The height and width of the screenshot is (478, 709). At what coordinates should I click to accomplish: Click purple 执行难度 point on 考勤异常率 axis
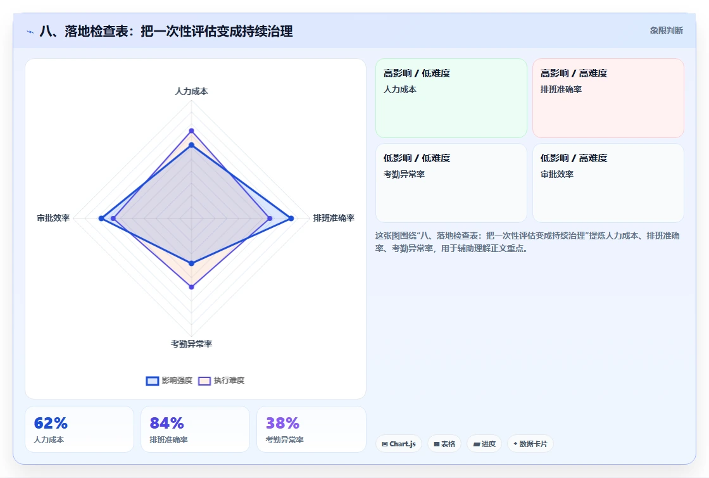click(191, 287)
